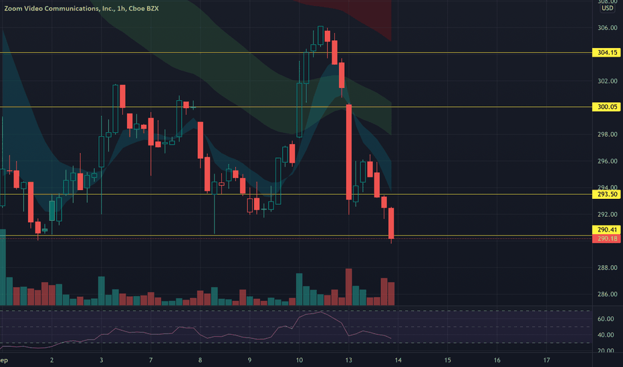Screen dimensions: 623x367
Task: Click the 292.00 price axis value
Action: pos(608,214)
